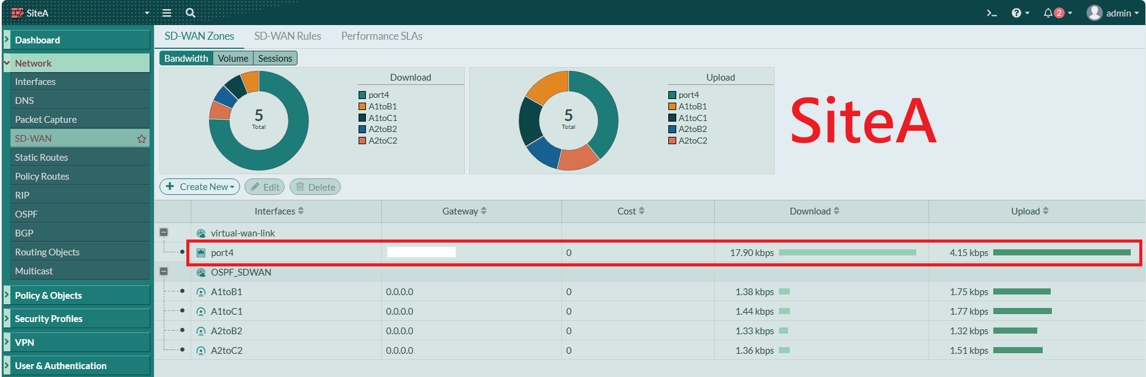Sort by the Download column header
The height and width of the screenshot is (377, 1146).
(814, 211)
